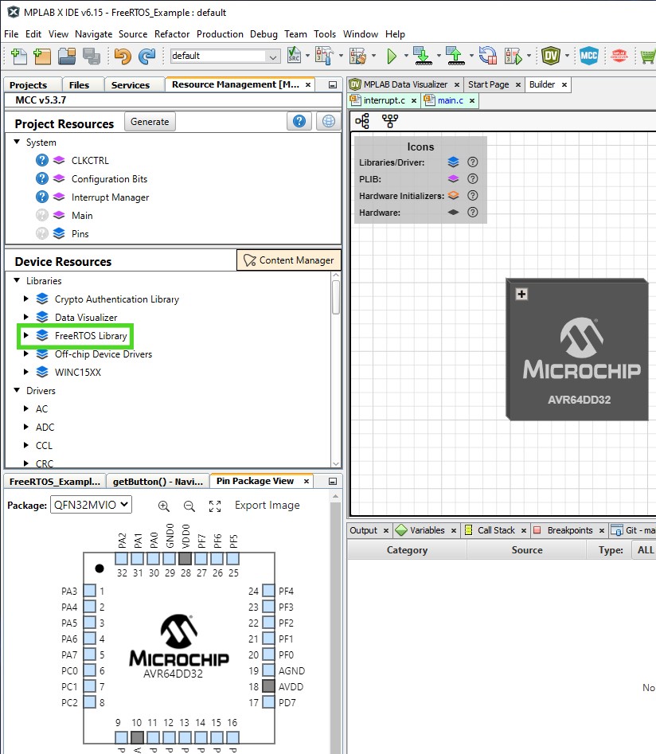The image size is (656, 754).
Task: Click the green Run Project arrow
Action: (392, 56)
